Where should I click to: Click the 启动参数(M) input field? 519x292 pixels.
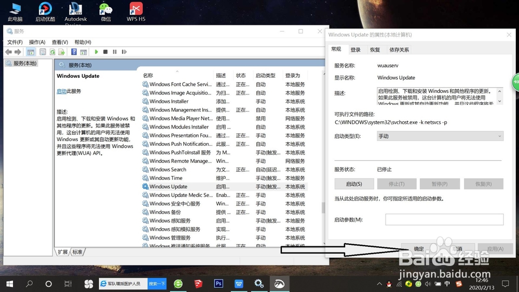444,219
